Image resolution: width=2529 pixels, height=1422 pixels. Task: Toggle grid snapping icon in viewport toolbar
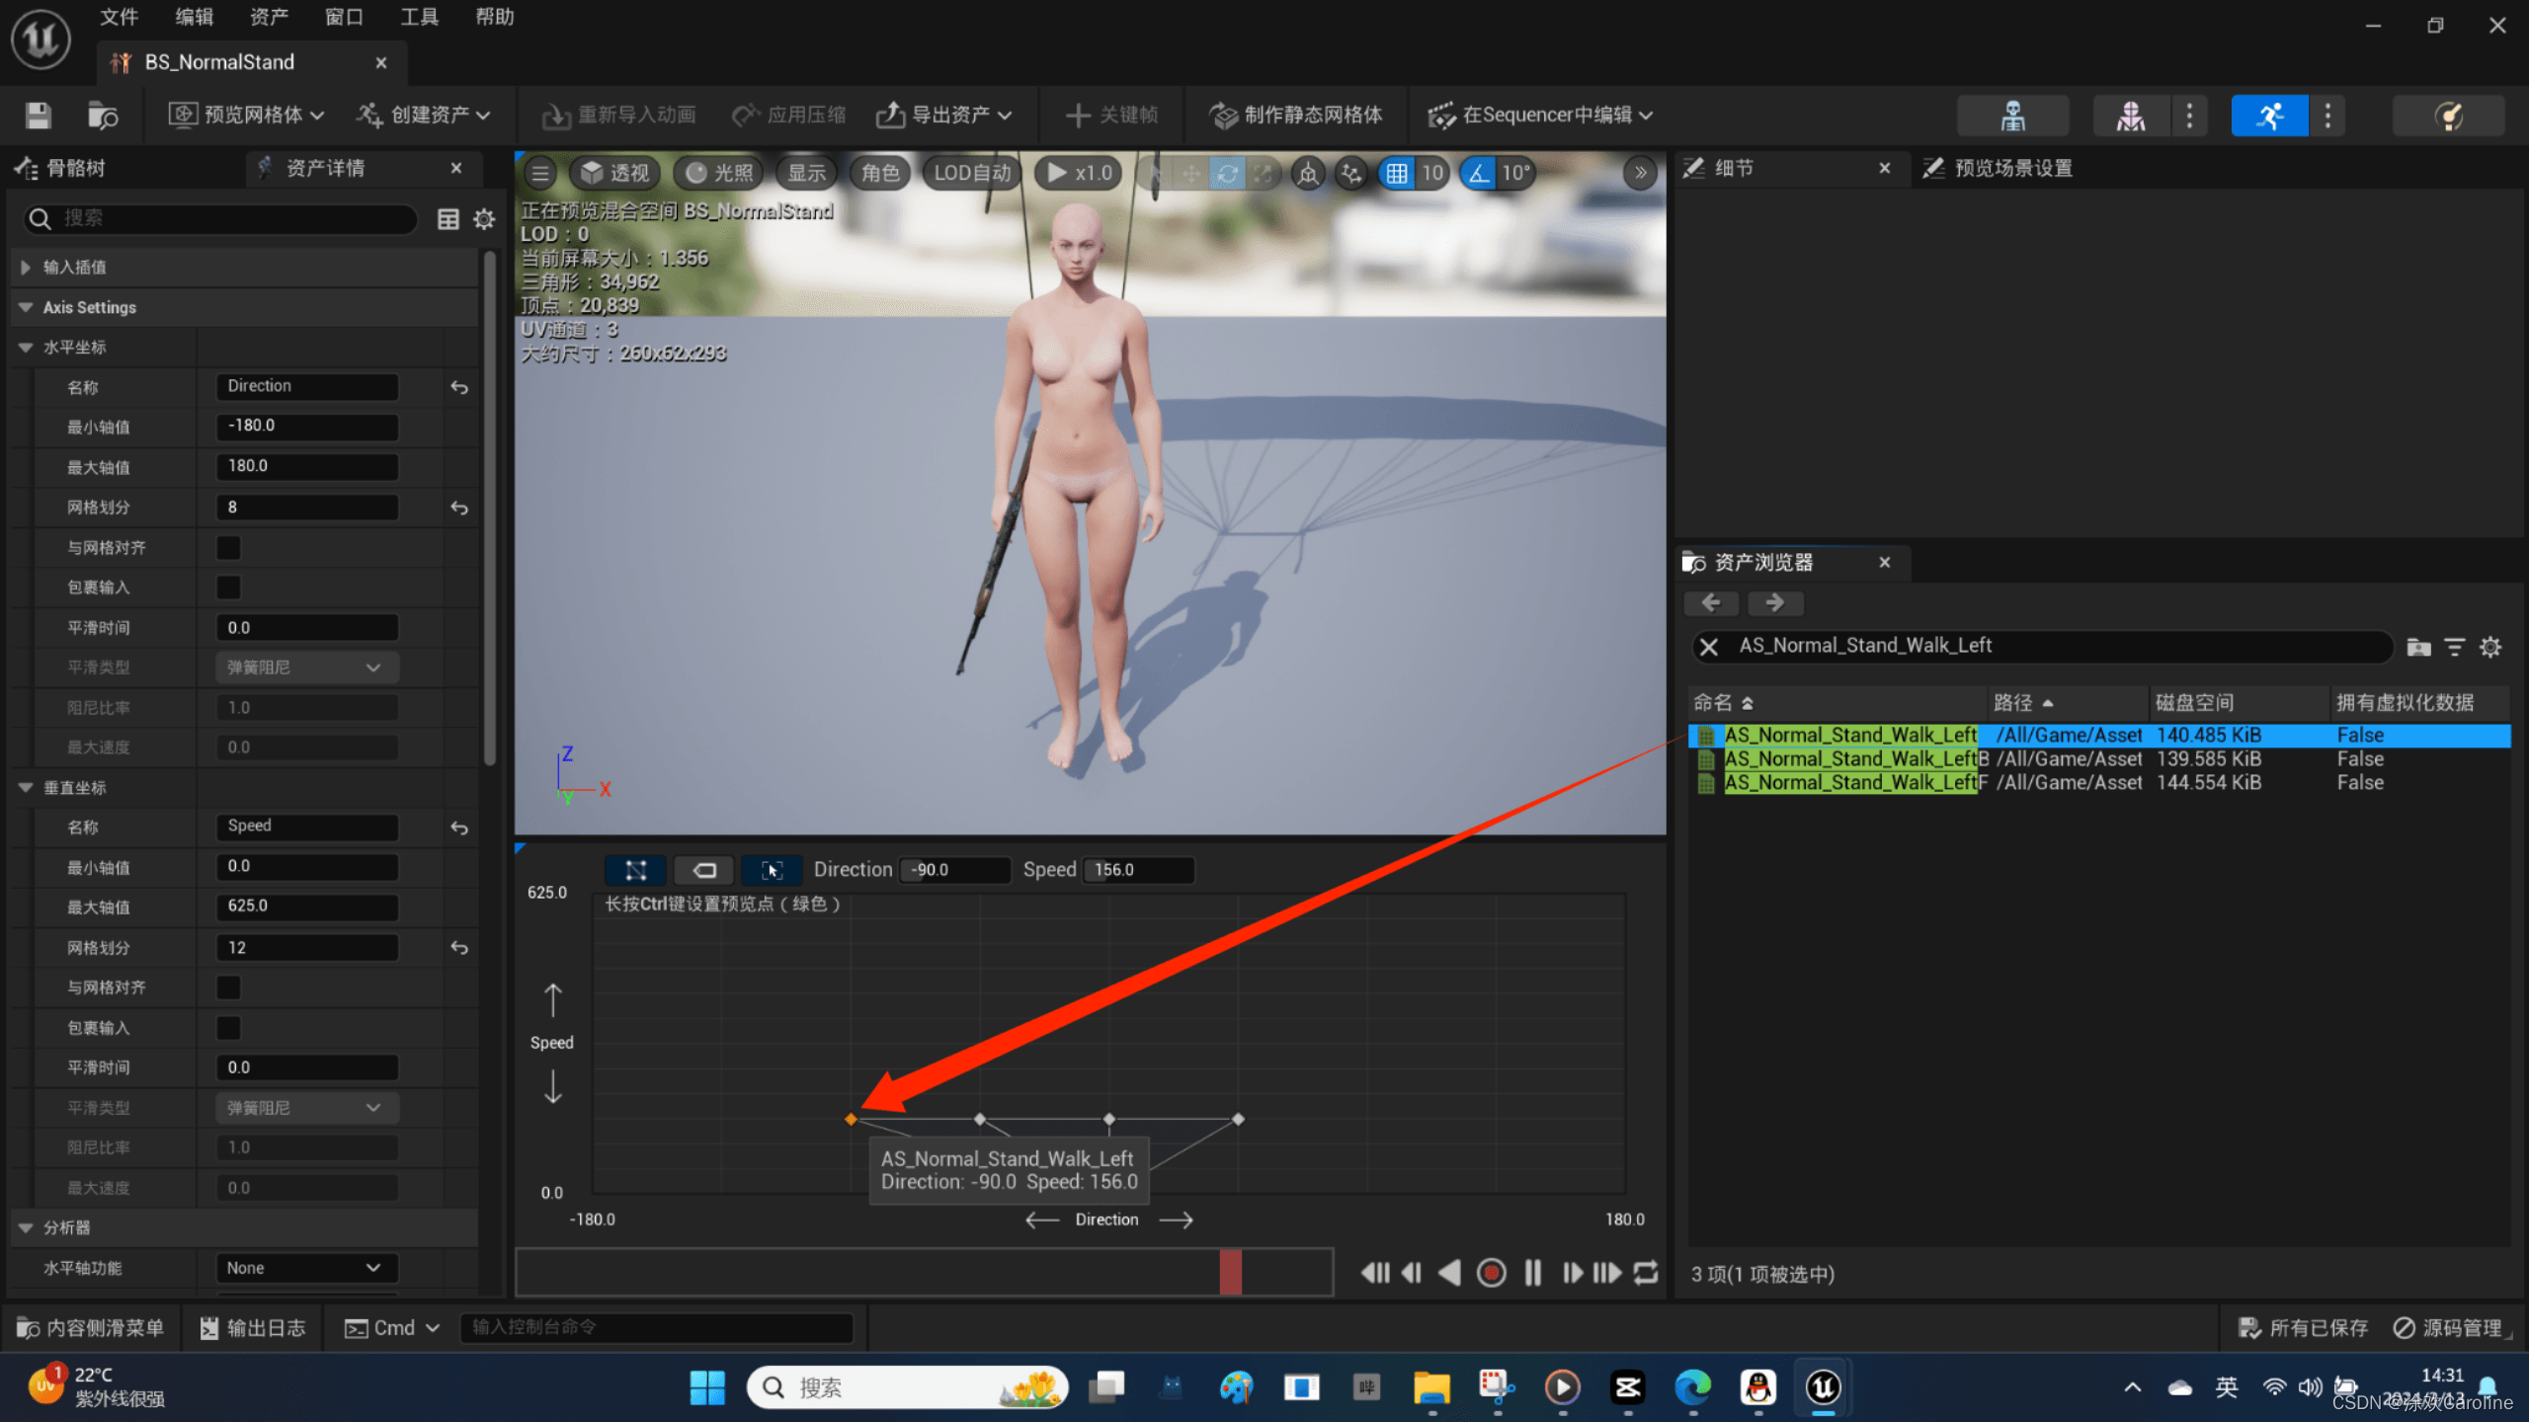[1396, 174]
